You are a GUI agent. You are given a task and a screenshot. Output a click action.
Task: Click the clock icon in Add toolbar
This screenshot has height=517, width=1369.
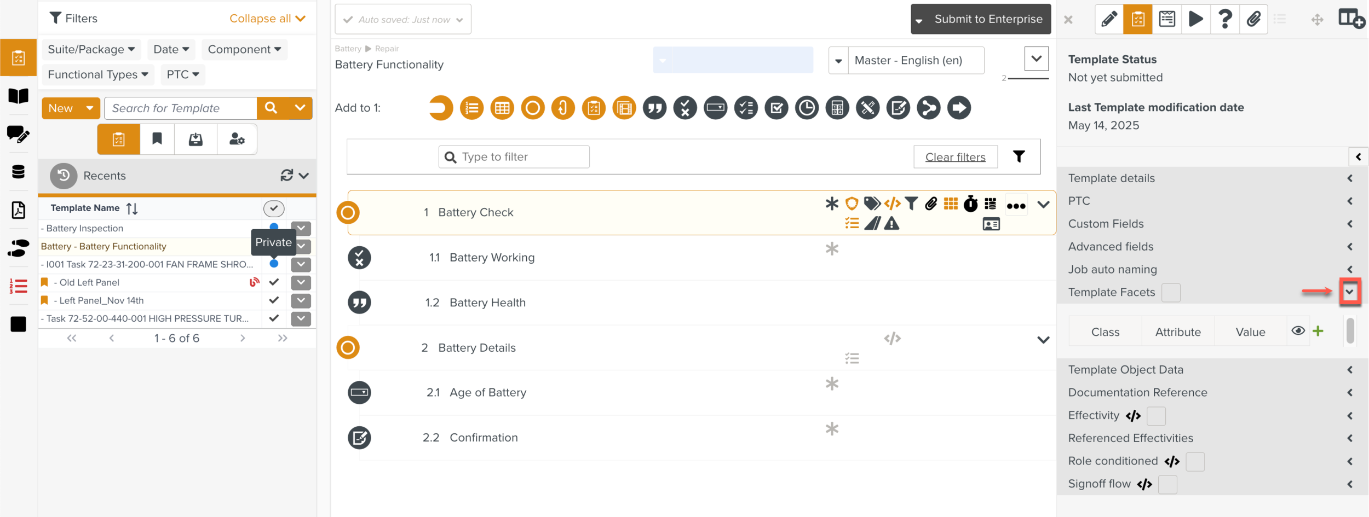[807, 108]
